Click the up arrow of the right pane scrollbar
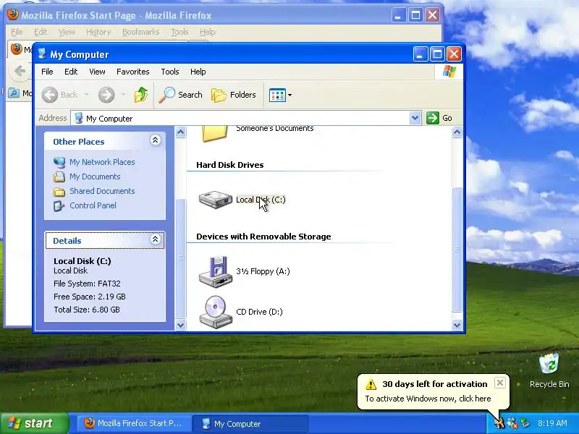The width and height of the screenshot is (579, 434). click(x=457, y=132)
